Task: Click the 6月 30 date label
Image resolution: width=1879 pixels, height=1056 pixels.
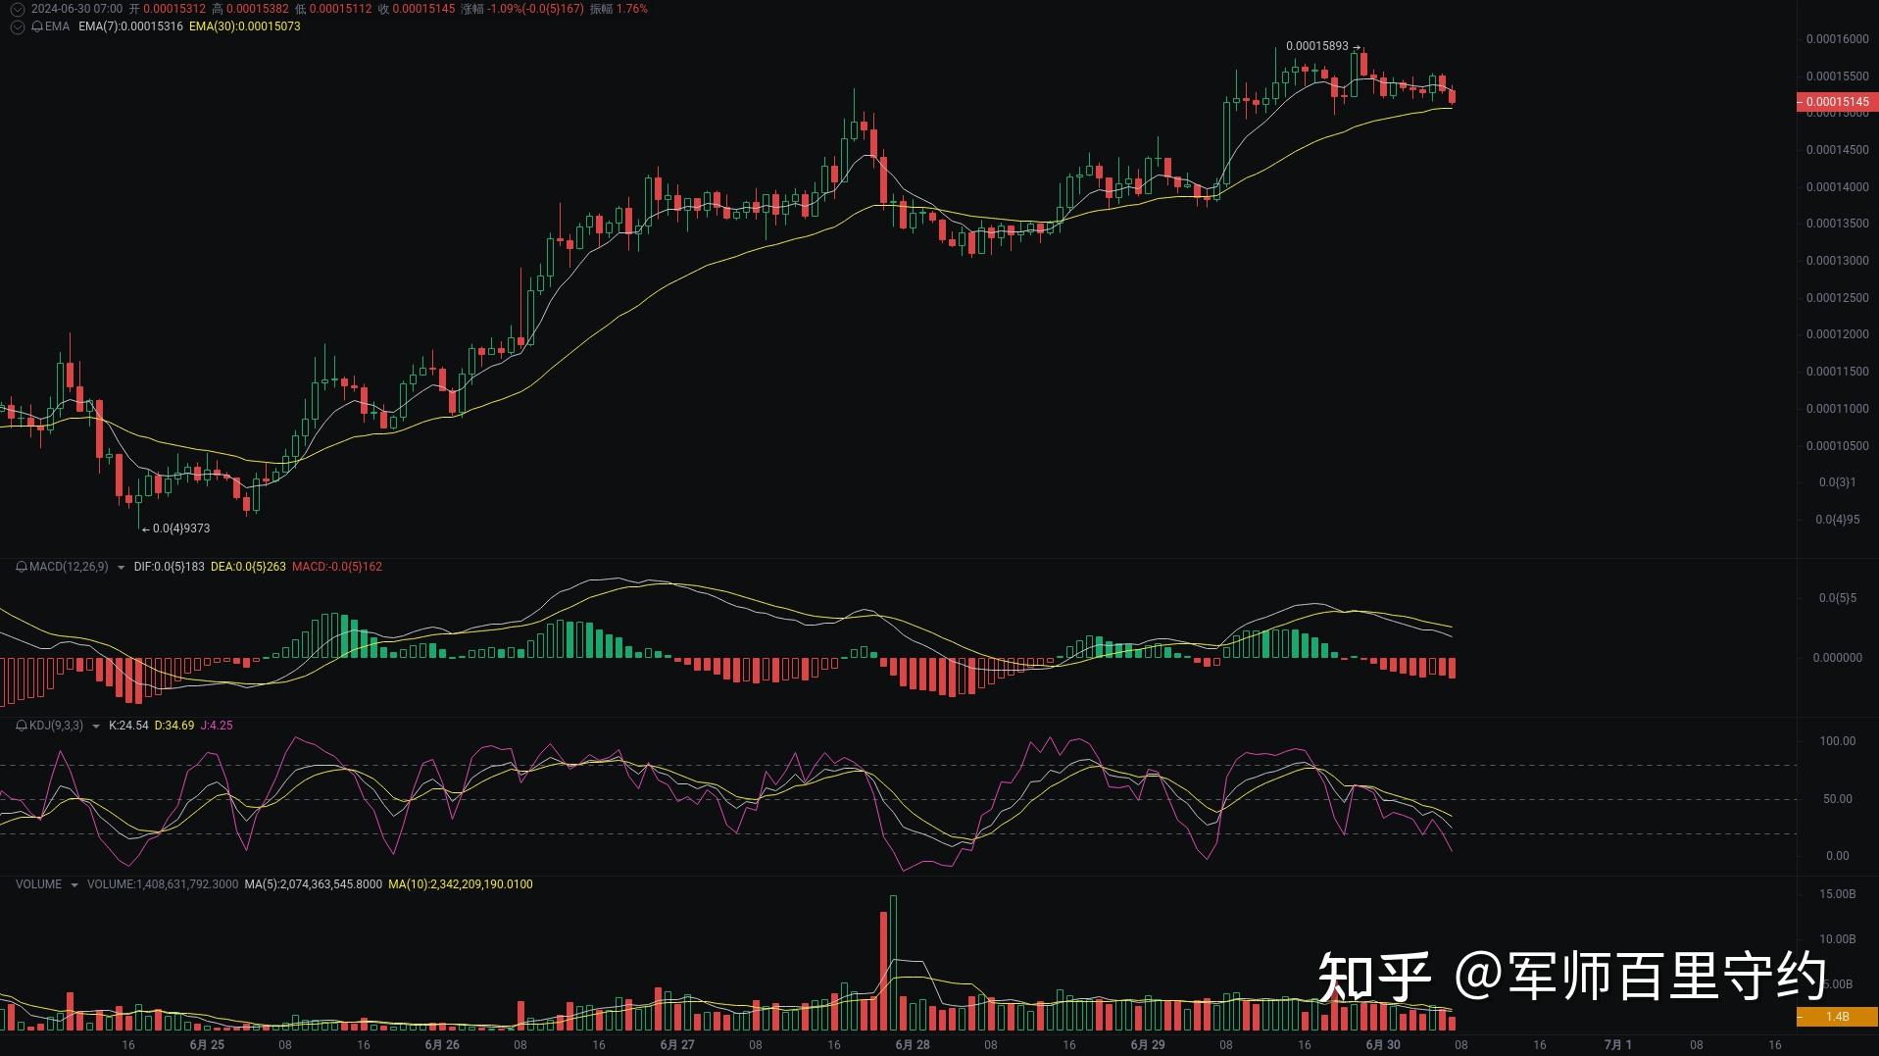Action: 1383,1045
